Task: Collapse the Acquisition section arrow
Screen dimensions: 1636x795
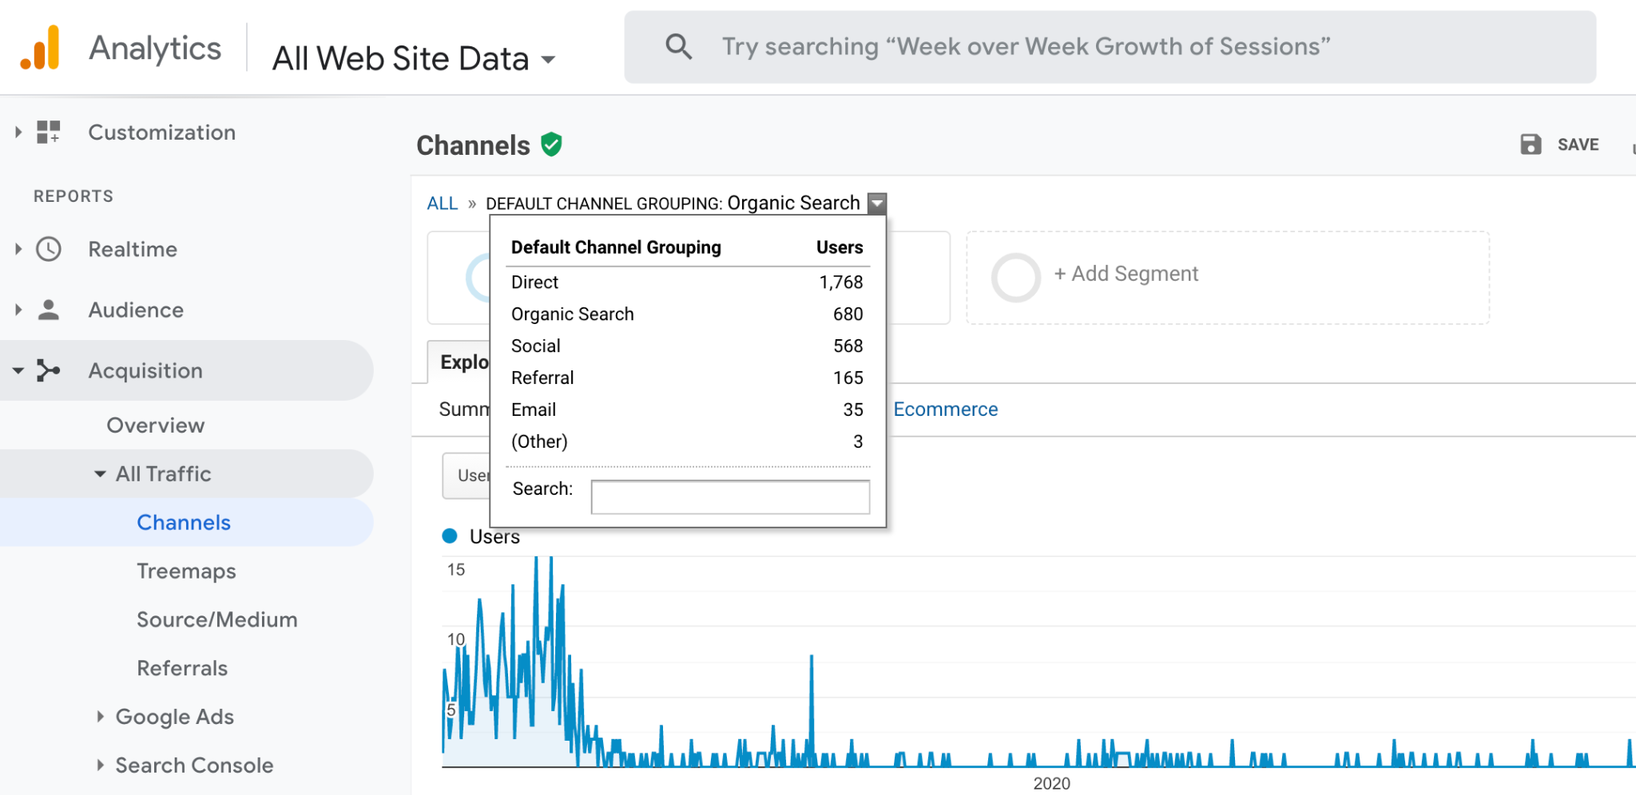Action: tap(18, 370)
